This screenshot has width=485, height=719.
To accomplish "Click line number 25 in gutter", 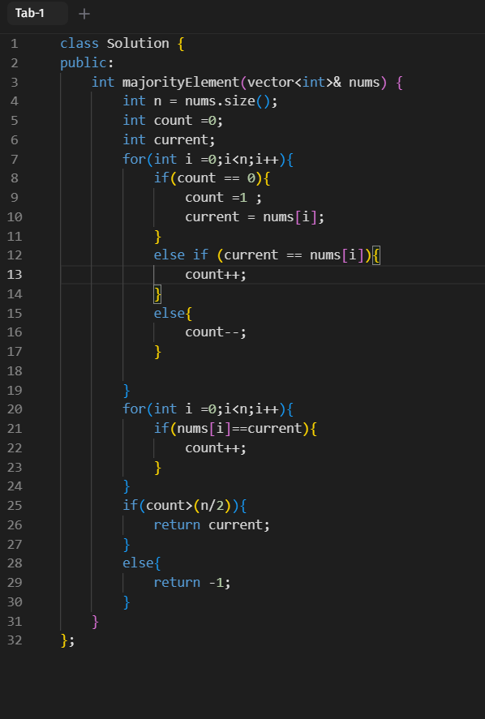I will pyautogui.click(x=15, y=506).
